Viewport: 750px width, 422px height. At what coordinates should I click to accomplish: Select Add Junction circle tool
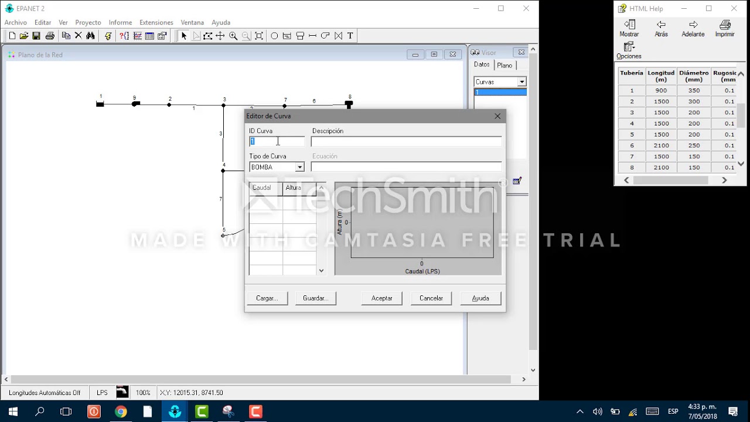pos(274,36)
